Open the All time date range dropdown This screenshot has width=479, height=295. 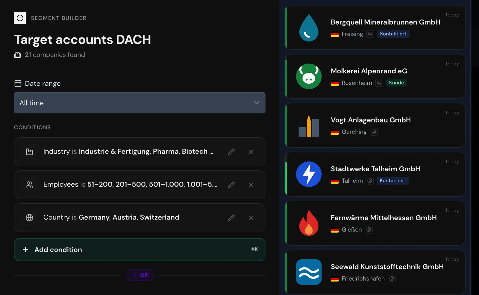click(x=140, y=103)
